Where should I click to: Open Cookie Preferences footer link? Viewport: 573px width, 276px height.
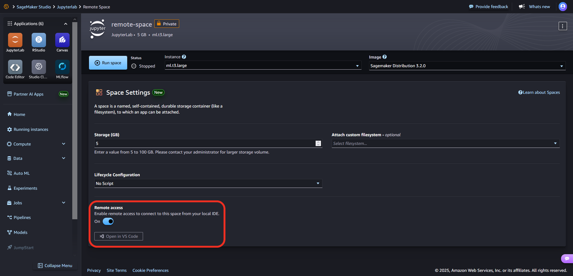pyautogui.click(x=150, y=270)
